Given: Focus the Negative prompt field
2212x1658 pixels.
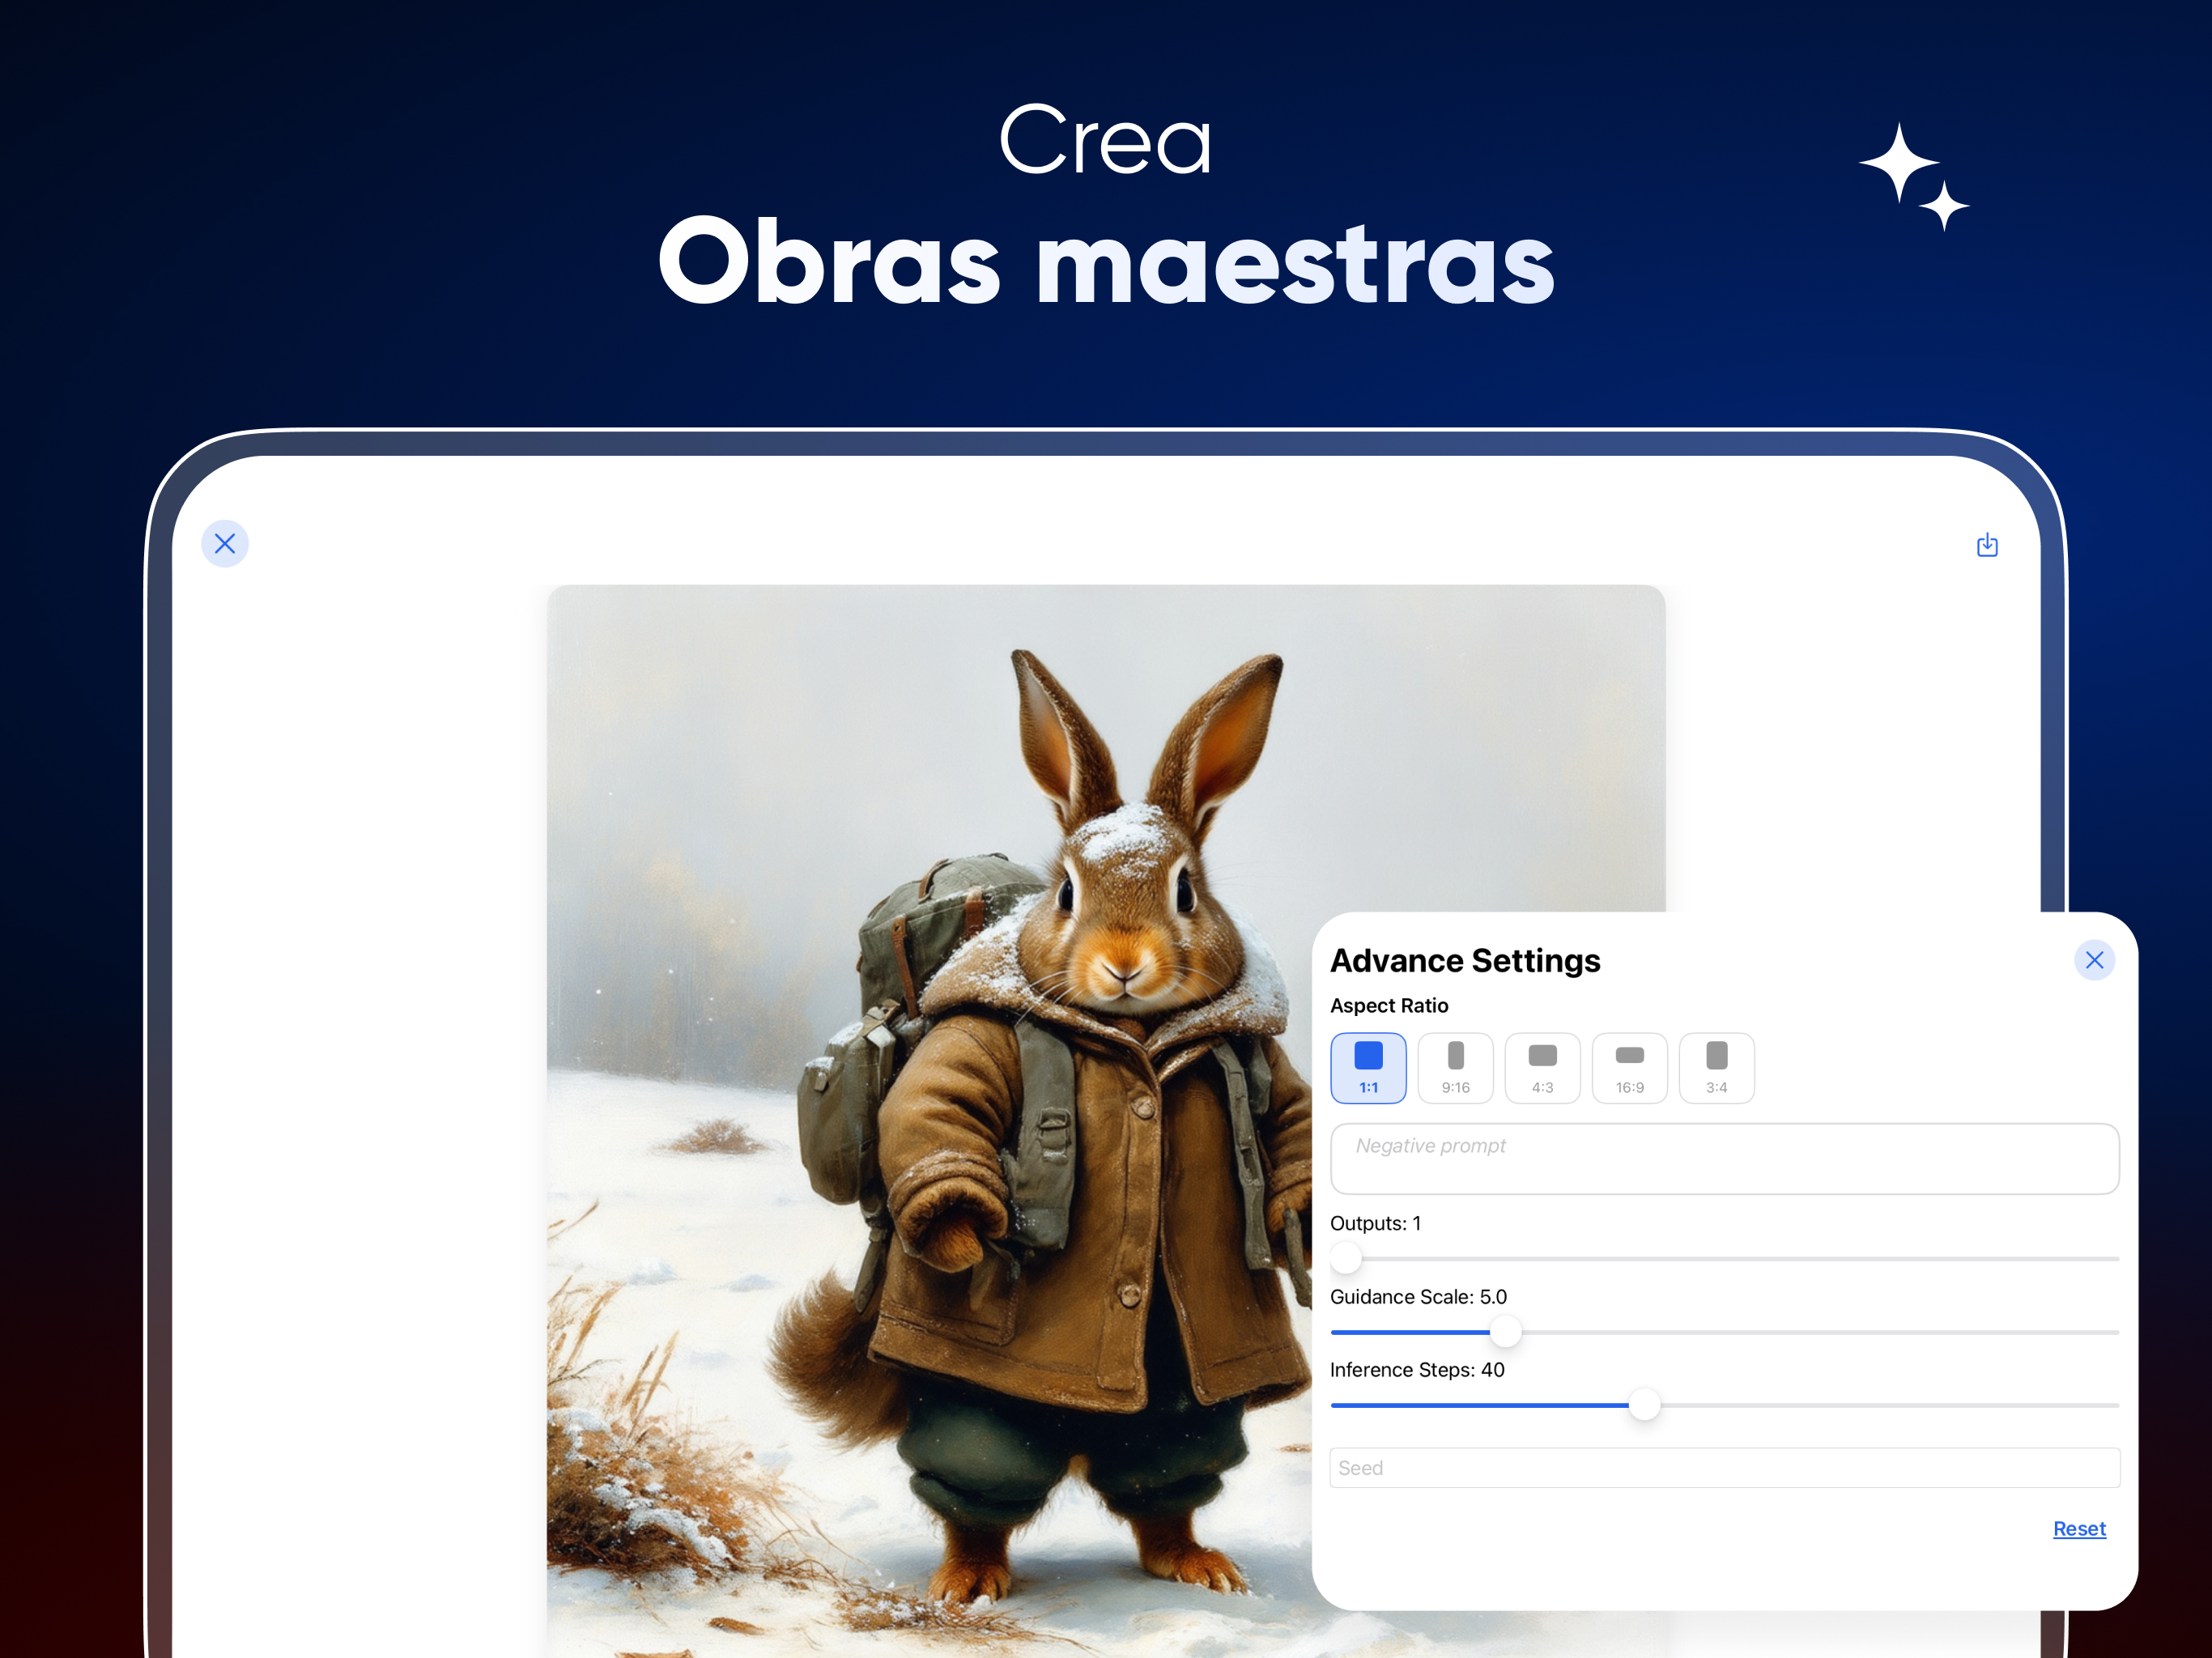Looking at the screenshot, I should pos(1724,1158).
